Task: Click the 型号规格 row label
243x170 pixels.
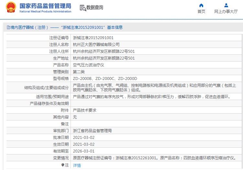Action: pos(61,79)
